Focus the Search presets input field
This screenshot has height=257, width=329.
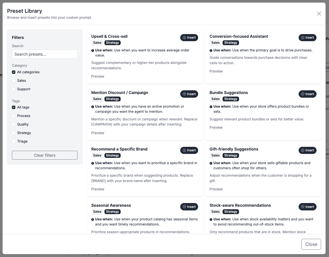[x=45, y=54]
